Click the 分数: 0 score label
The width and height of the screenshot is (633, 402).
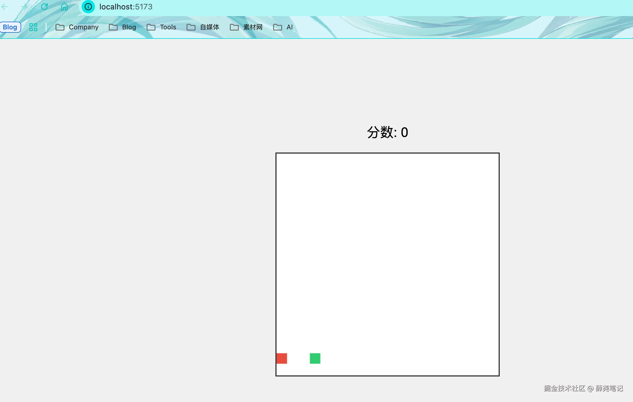[387, 132]
